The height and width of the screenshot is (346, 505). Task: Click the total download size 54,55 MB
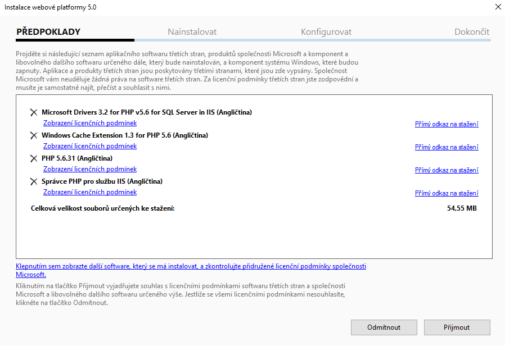(462, 208)
